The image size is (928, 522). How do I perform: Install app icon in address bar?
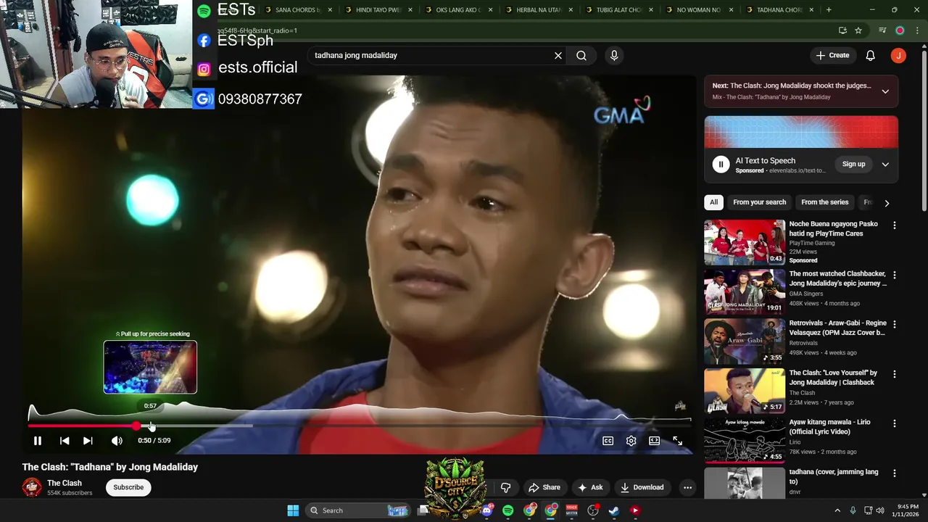tap(842, 30)
